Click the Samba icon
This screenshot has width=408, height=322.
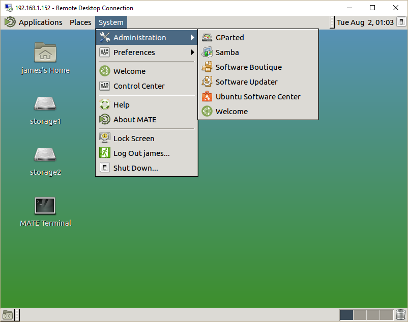[x=207, y=52]
